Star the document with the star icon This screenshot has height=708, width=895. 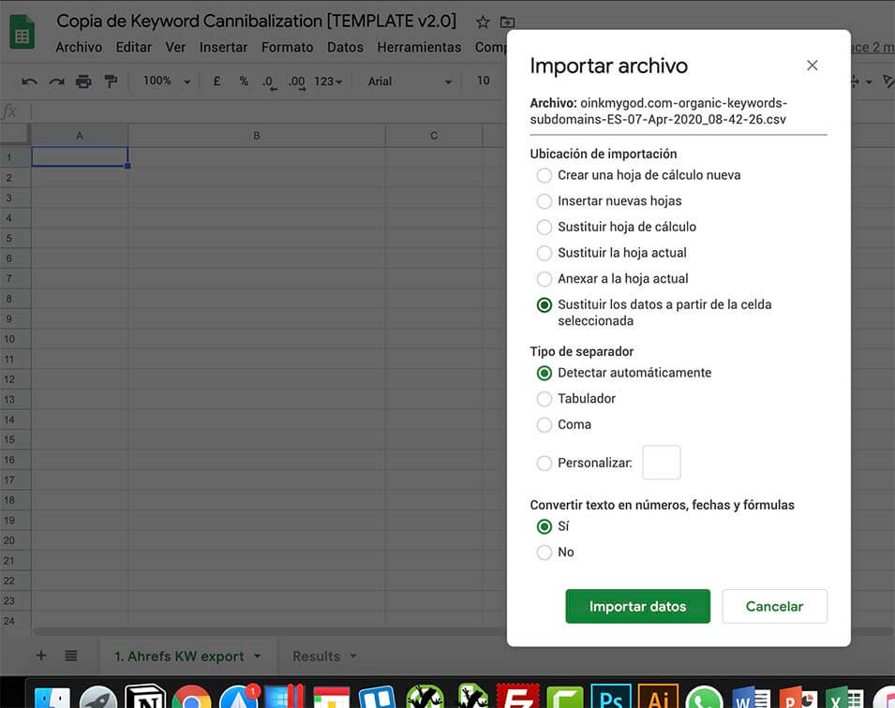point(483,22)
